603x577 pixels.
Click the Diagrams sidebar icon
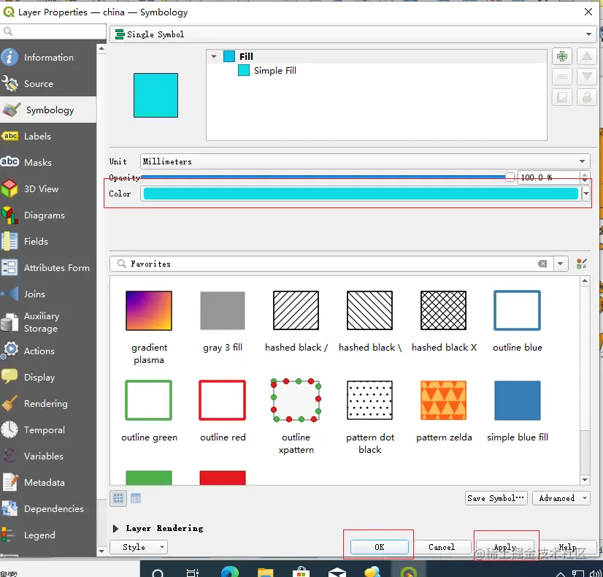9,215
